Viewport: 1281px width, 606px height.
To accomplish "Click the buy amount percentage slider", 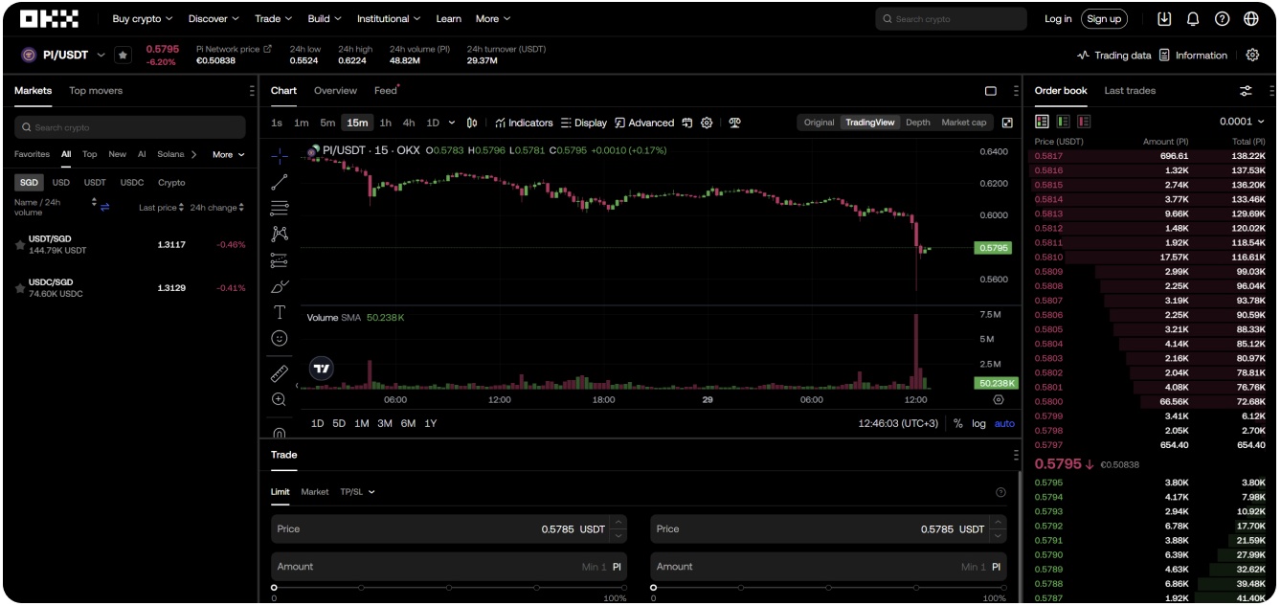I will [x=450, y=587].
